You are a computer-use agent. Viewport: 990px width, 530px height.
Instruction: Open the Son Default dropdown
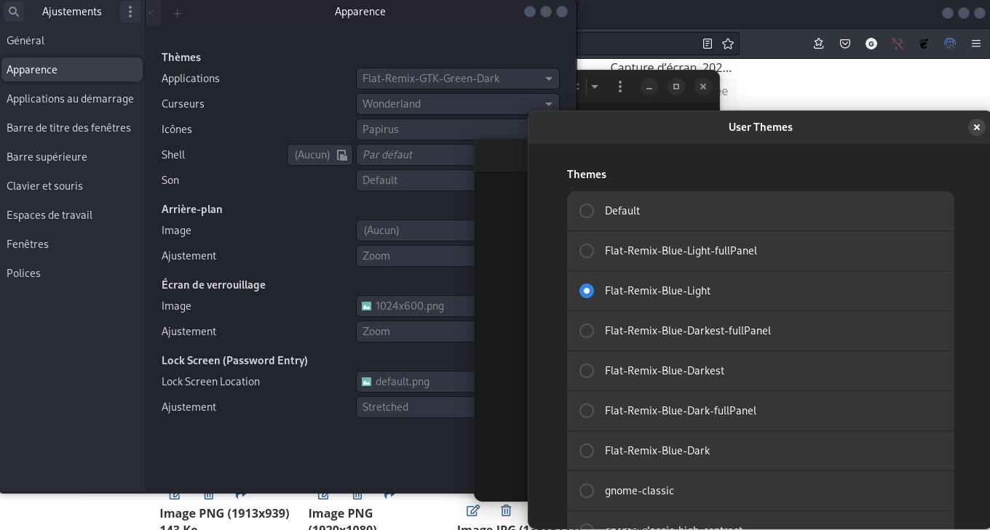click(416, 180)
